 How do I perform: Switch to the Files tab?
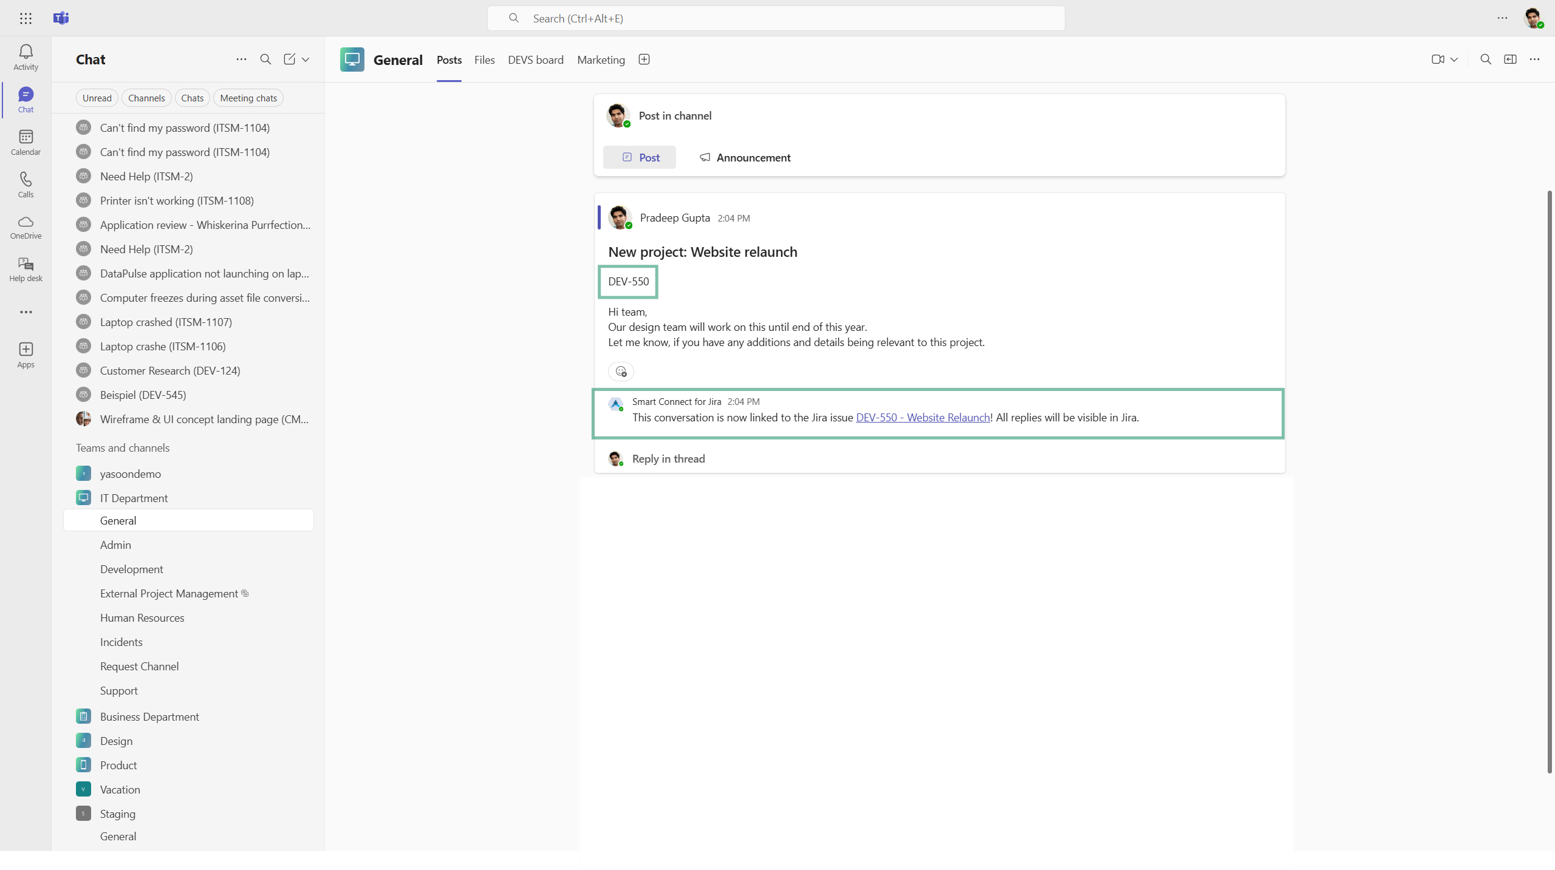(x=484, y=59)
